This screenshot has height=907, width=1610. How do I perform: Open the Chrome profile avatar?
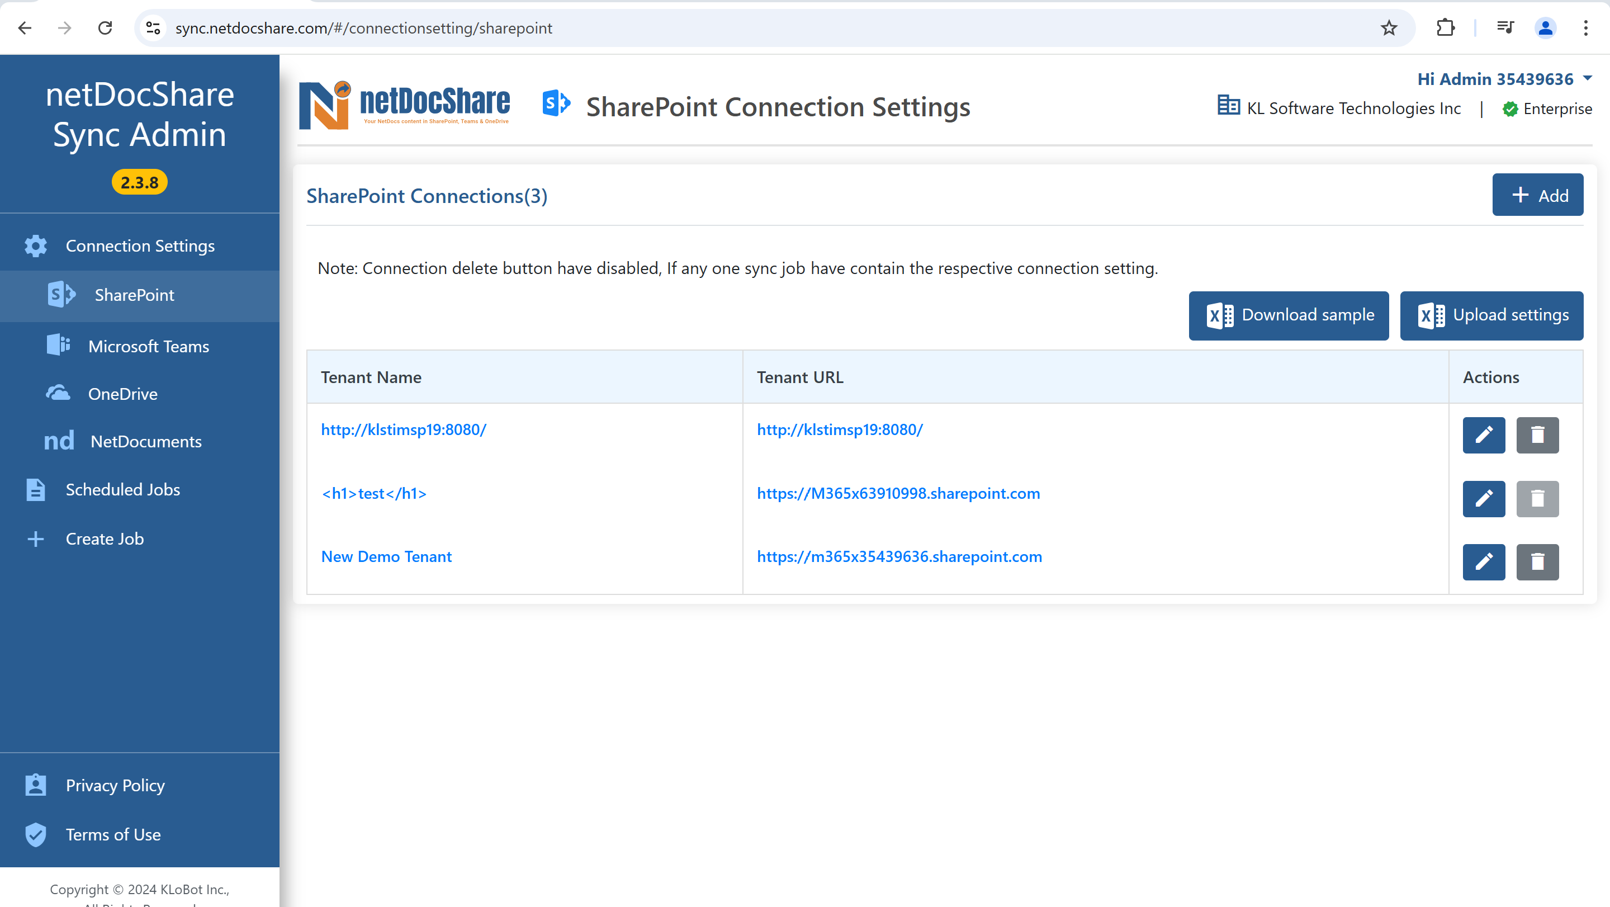pos(1545,28)
